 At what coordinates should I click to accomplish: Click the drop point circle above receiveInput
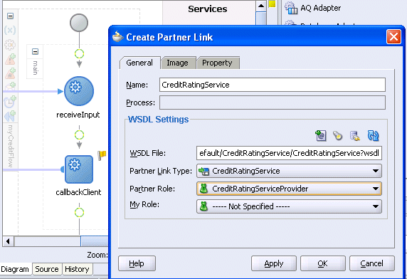pyautogui.click(x=79, y=54)
